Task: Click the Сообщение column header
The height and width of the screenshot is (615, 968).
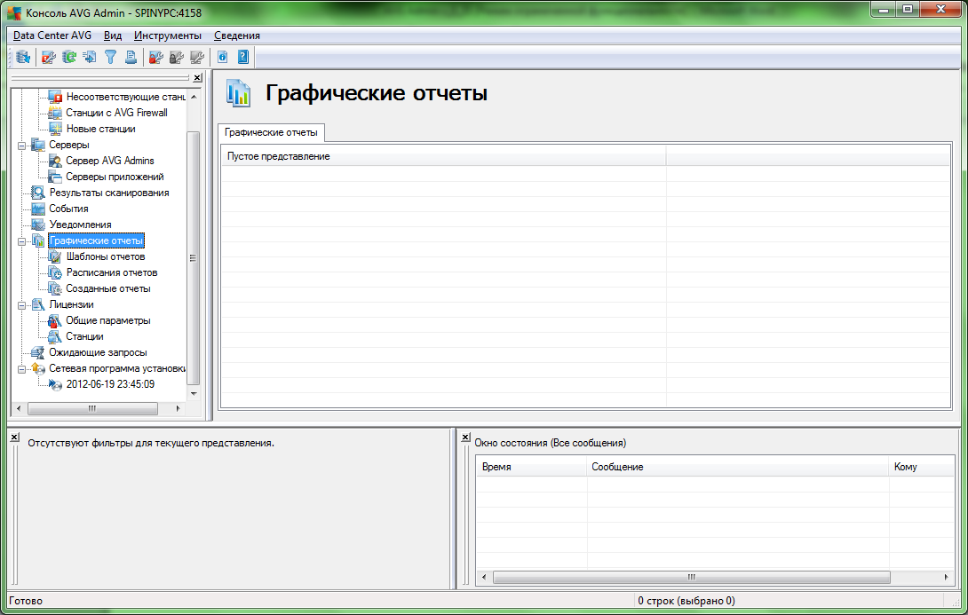Action: [738, 467]
